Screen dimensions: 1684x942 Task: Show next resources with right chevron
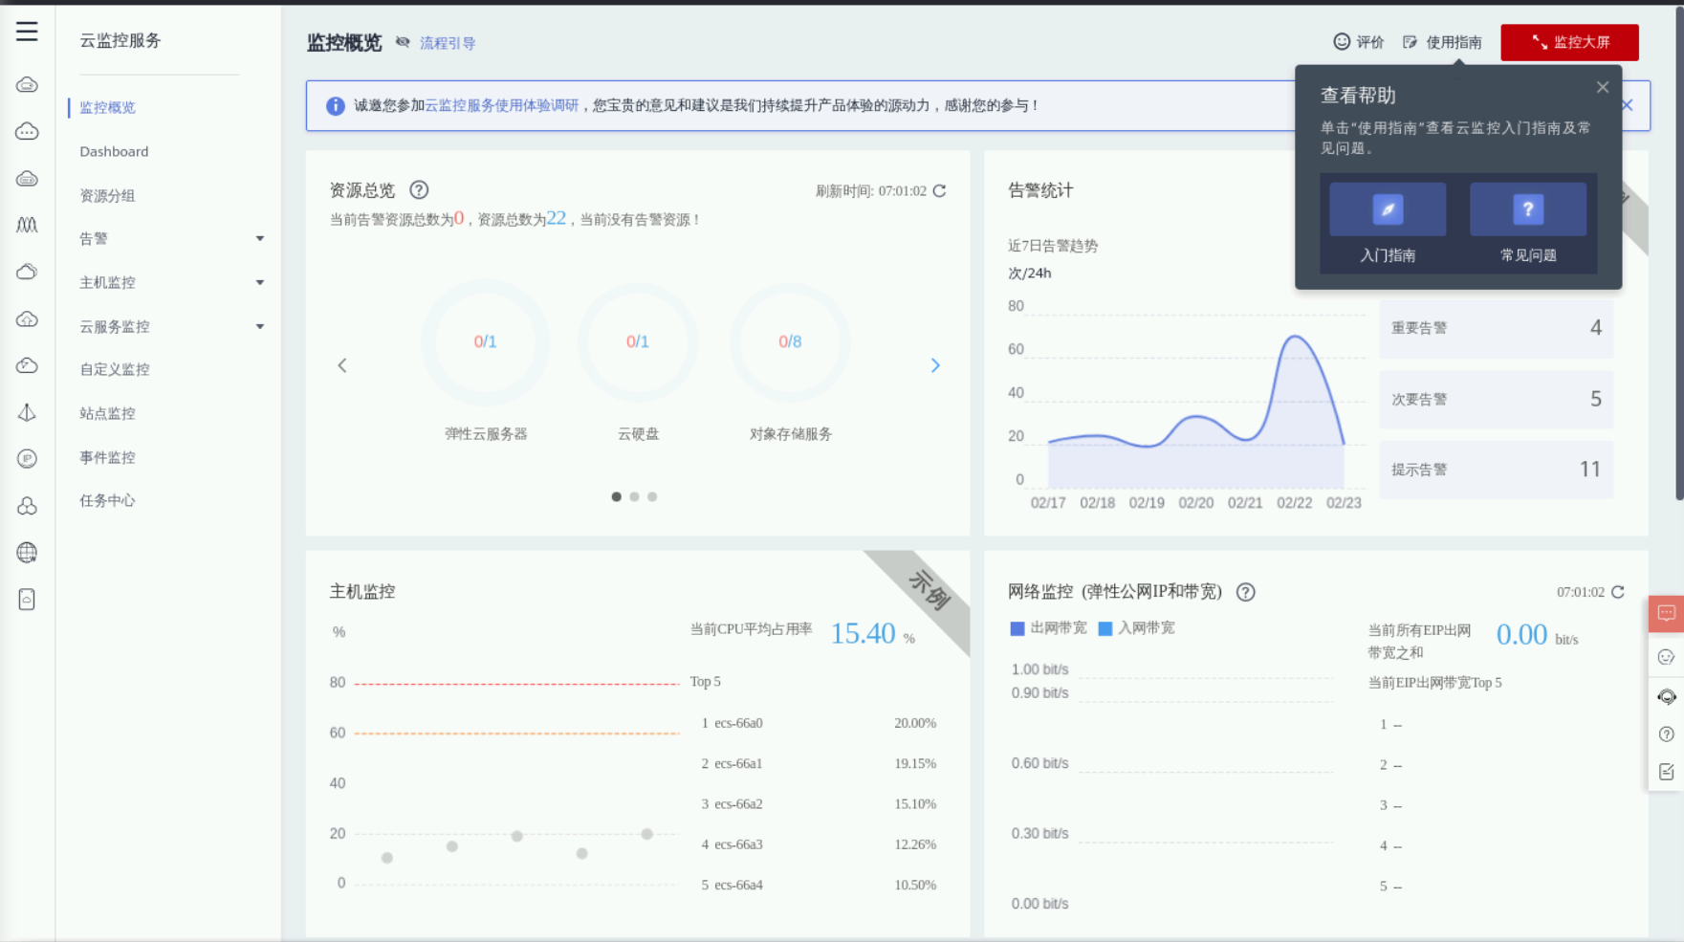[x=935, y=365]
